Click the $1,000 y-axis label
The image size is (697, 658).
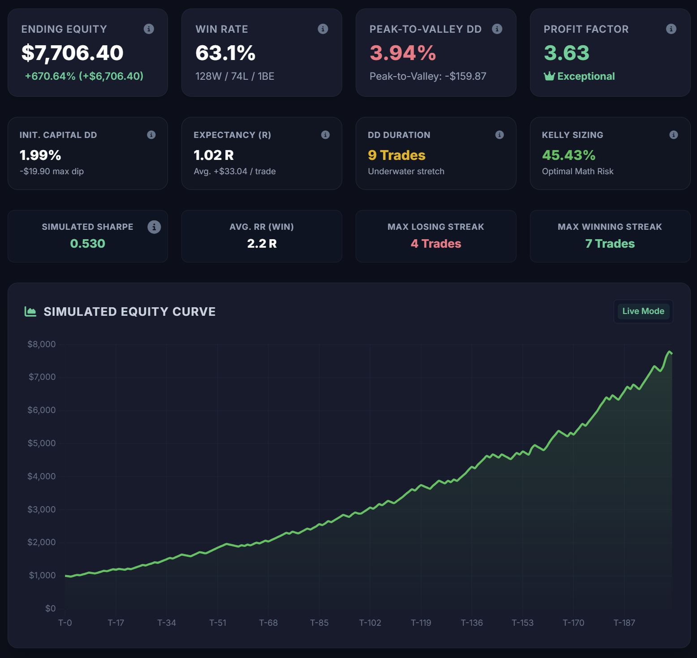tap(43, 575)
